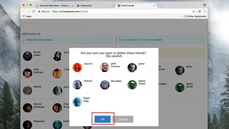Click Thanos' avatar in the dialog
Screen dimensions: 229x129
(x=77, y=84)
